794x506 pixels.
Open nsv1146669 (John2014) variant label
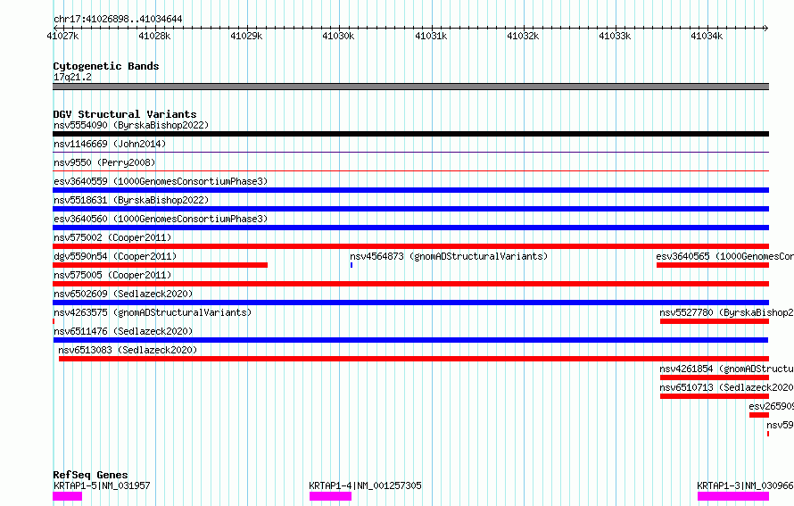click(x=110, y=144)
